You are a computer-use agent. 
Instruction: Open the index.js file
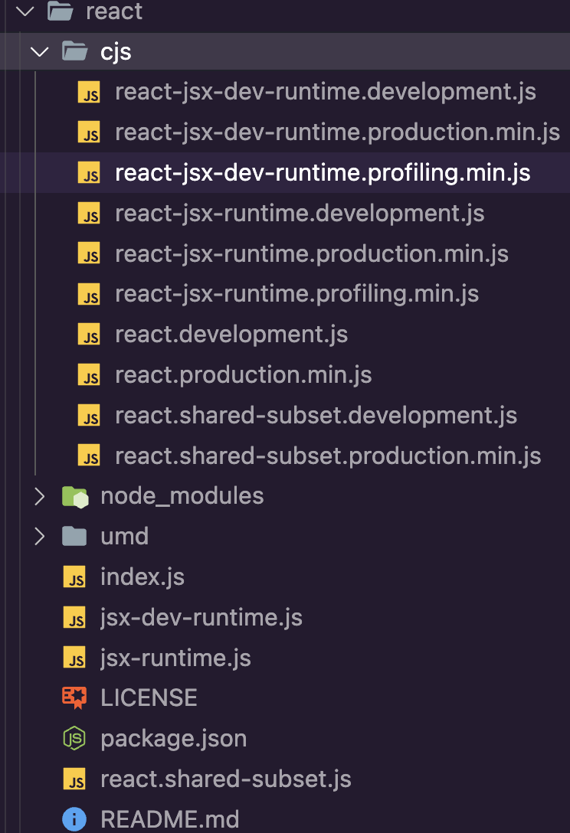tap(142, 577)
